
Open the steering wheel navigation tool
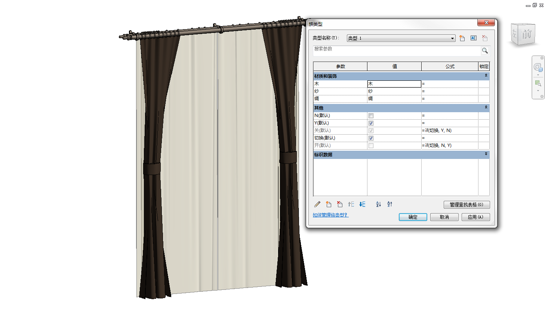[x=538, y=67]
